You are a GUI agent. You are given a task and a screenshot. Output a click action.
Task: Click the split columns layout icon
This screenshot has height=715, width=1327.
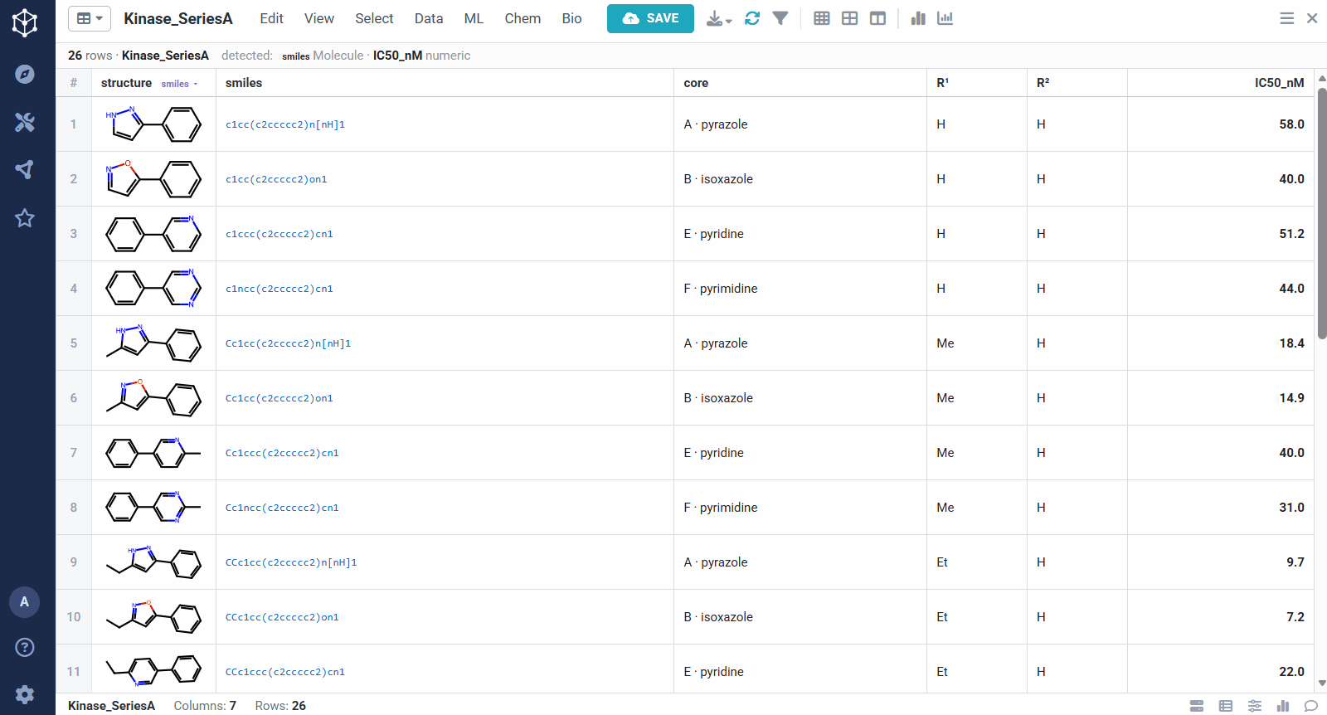[877, 18]
